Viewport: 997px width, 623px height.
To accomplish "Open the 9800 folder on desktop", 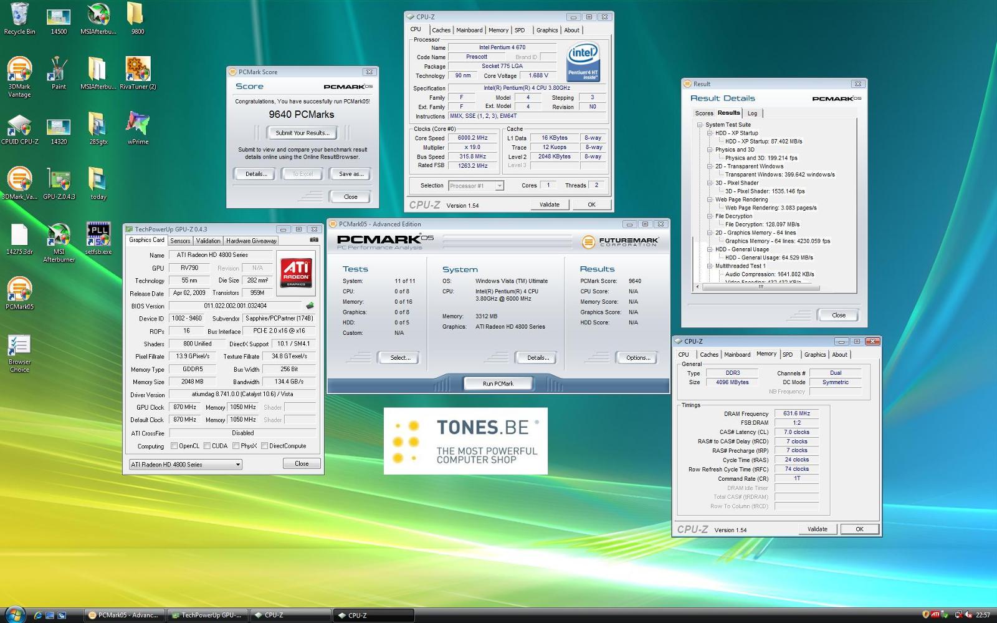I will [x=138, y=19].
